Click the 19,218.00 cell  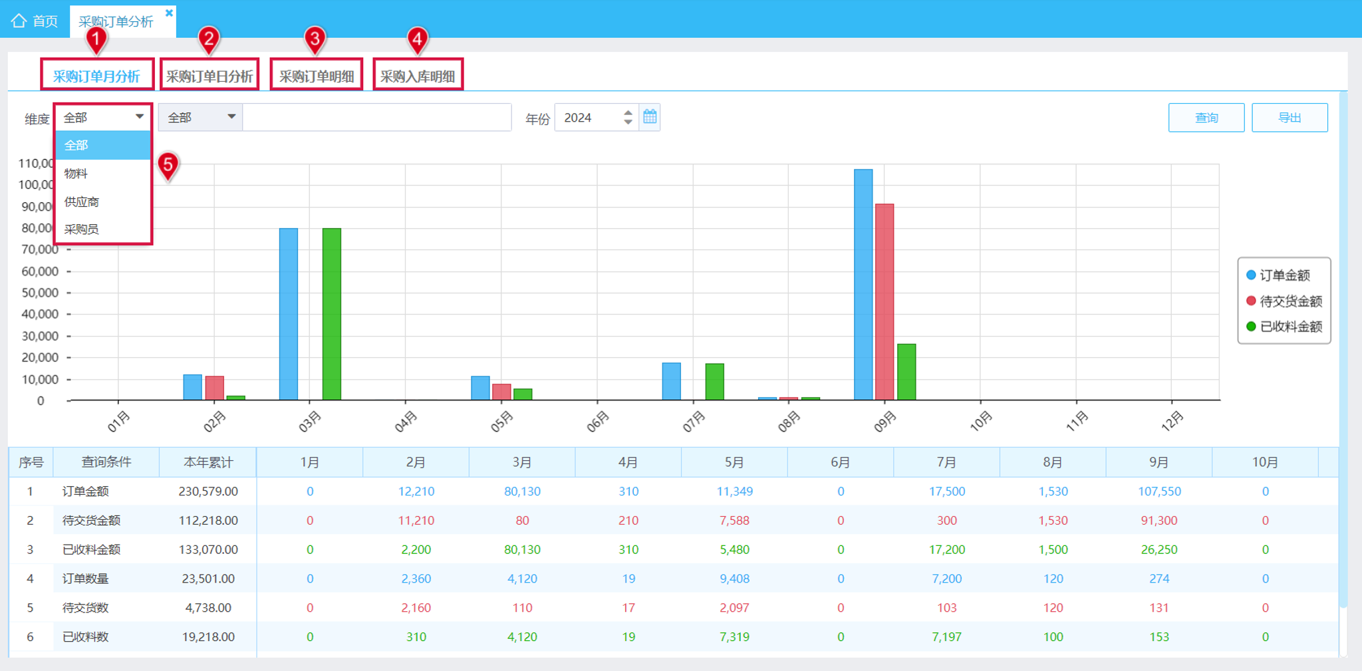coord(208,637)
